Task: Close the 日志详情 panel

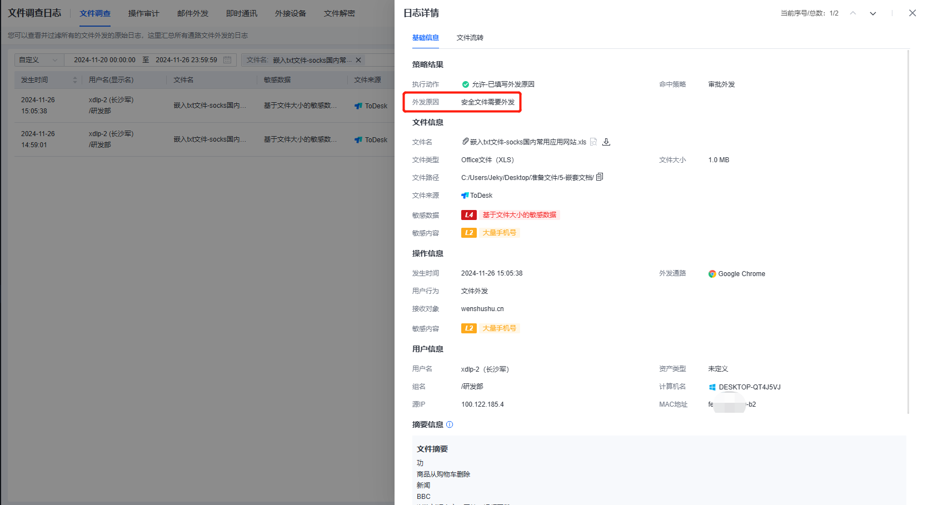Action: [x=912, y=13]
